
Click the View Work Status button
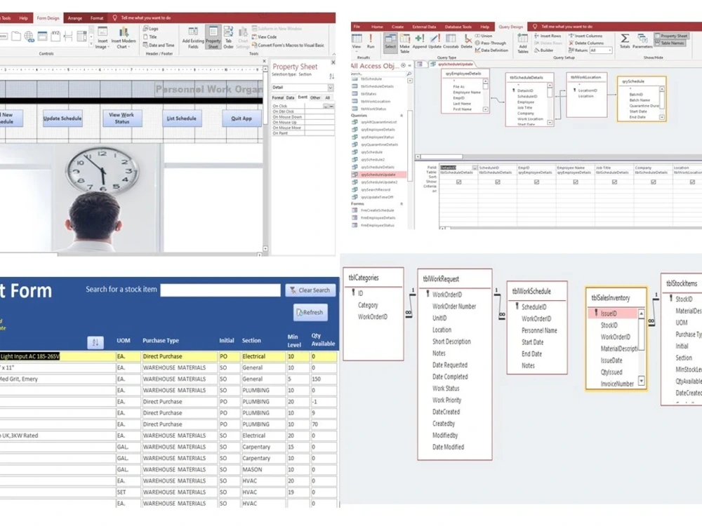point(121,118)
